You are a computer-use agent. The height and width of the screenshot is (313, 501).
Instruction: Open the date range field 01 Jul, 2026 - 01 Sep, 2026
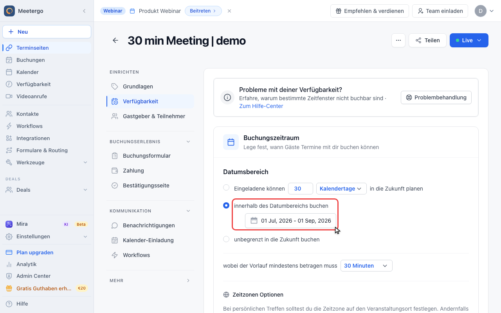coord(290,221)
